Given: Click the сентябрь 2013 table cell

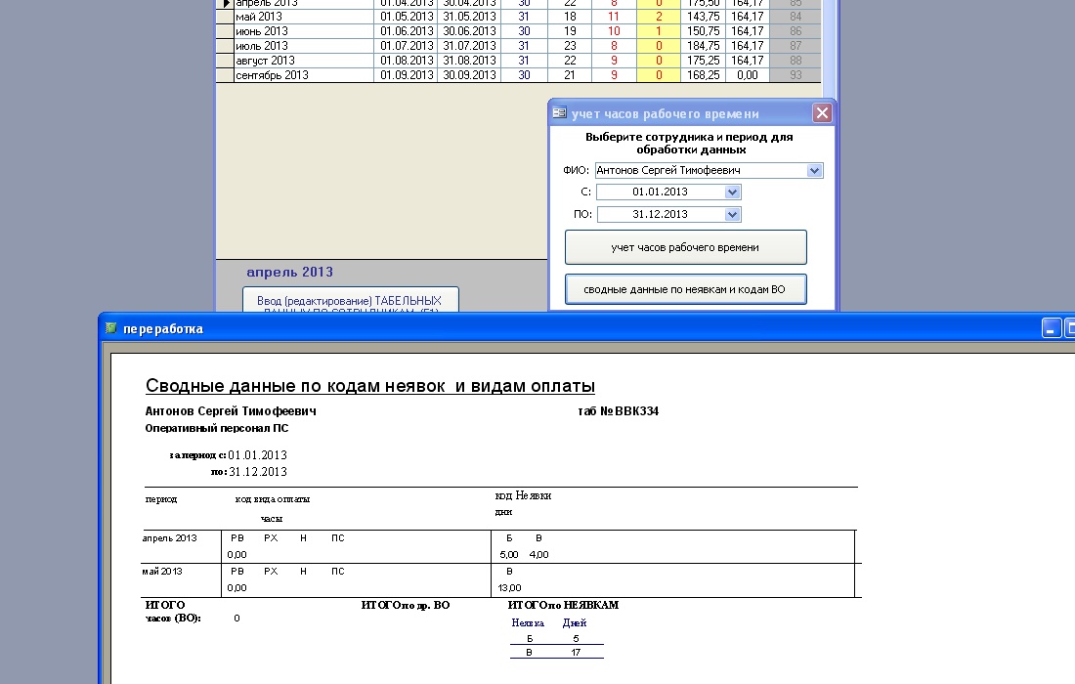Looking at the screenshot, I should (x=304, y=75).
